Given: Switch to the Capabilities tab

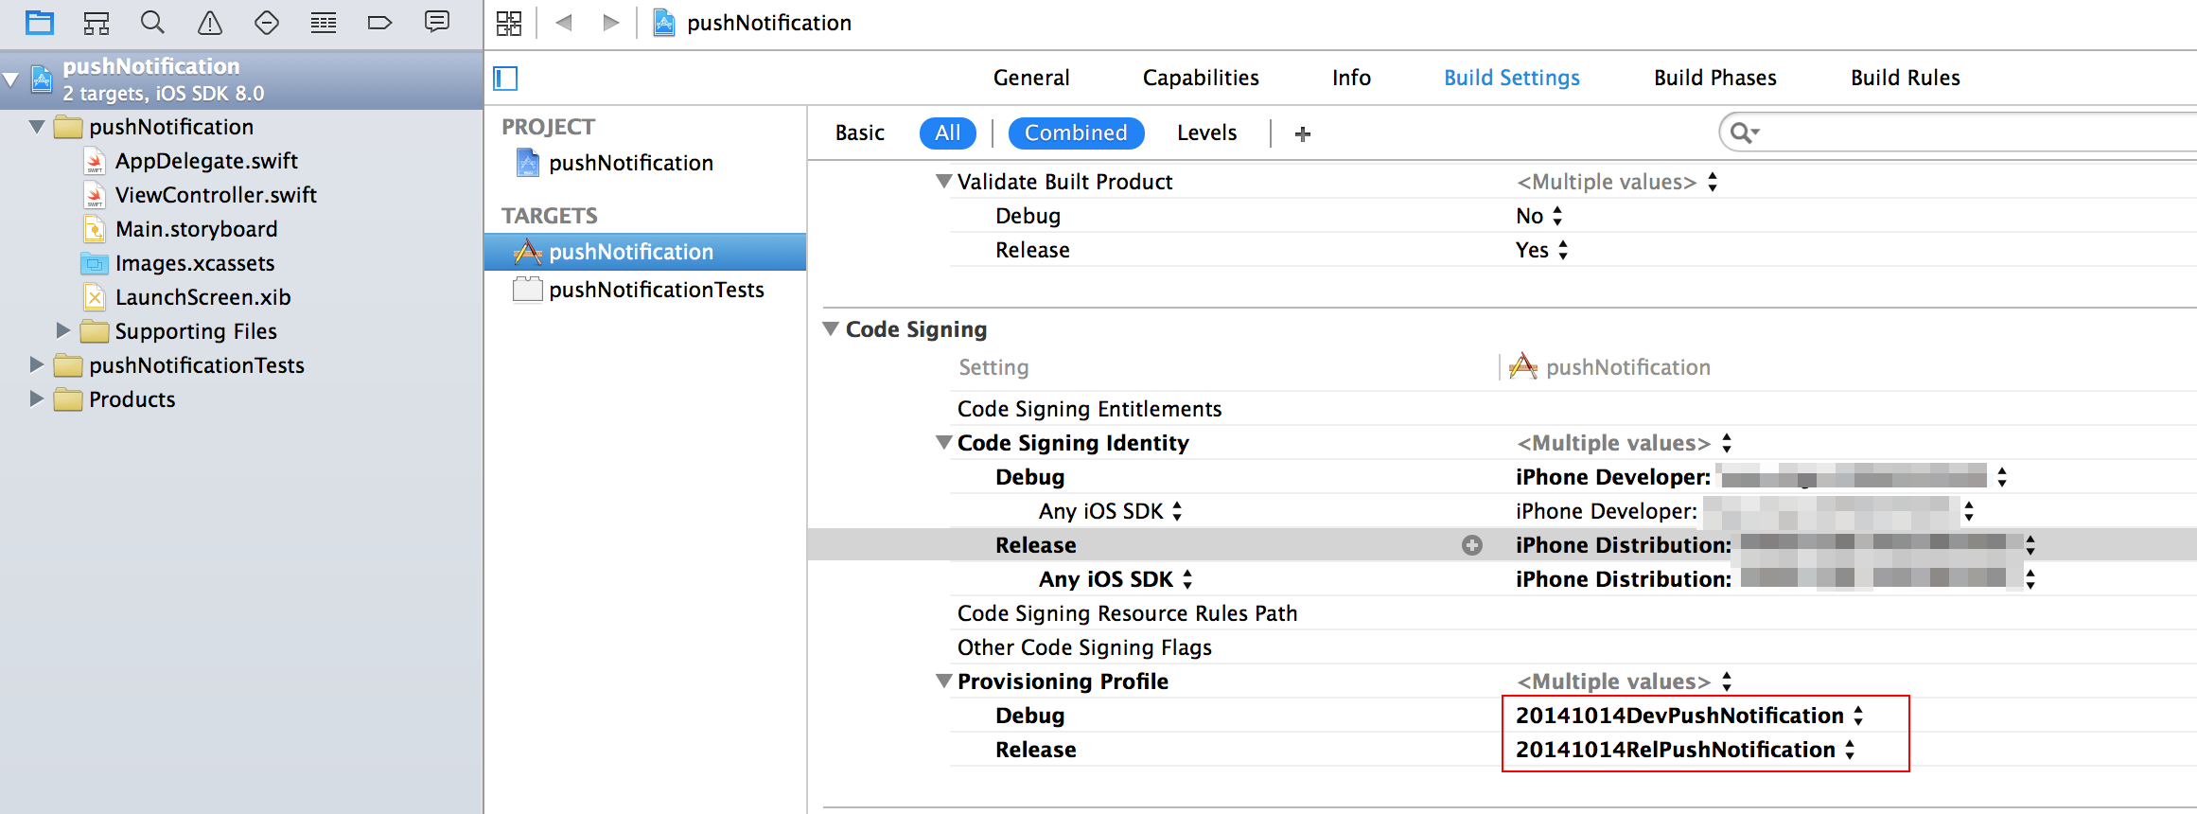Looking at the screenshot, I should coord(1201,78).
